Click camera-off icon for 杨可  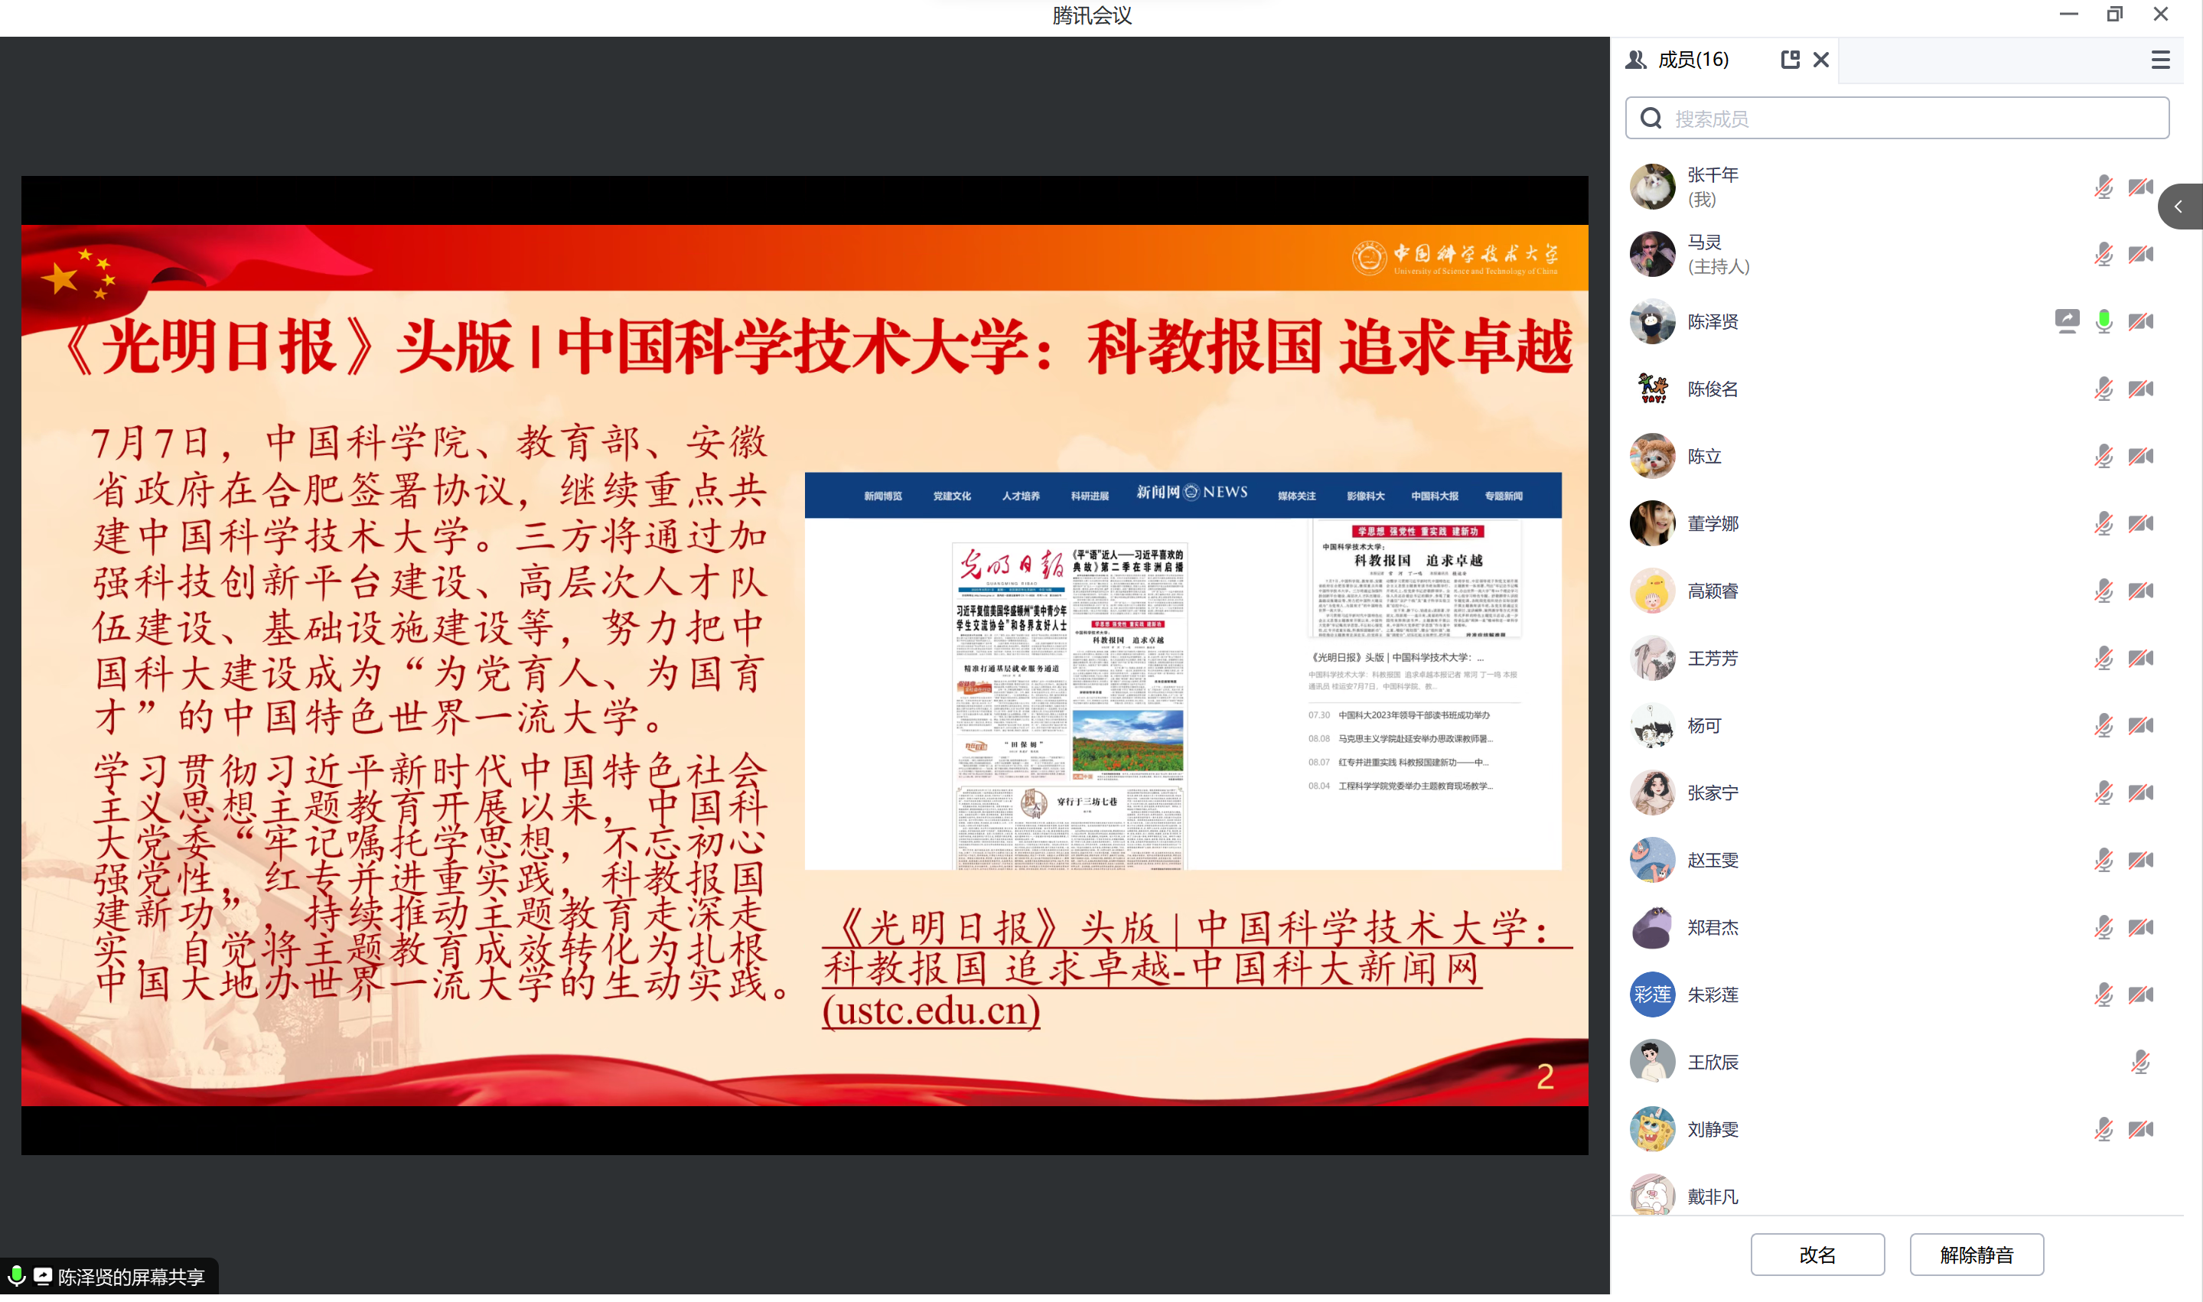coord(2139,725)
